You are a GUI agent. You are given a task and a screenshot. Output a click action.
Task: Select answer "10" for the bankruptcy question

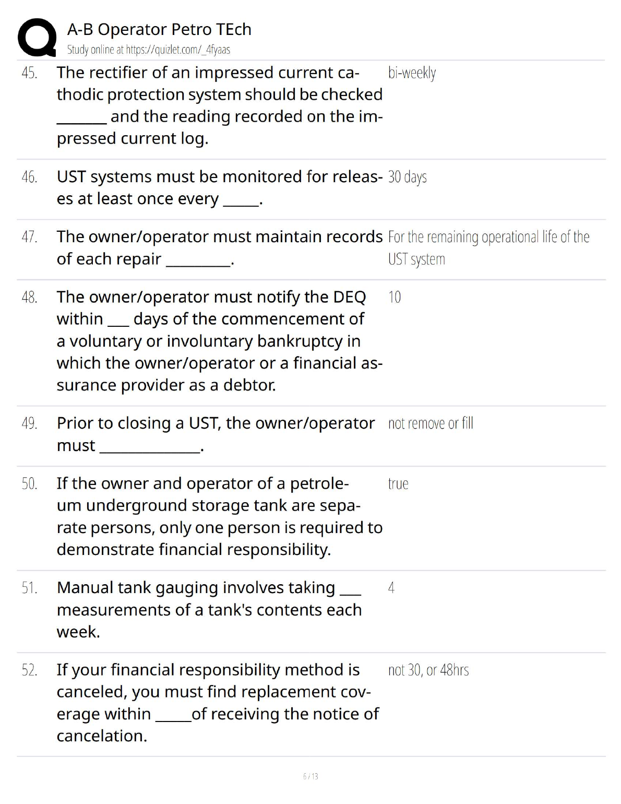point(395,297)
